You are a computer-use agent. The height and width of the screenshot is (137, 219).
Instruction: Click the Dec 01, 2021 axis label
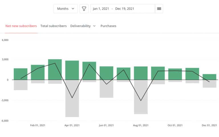click(x=210, y=125)
